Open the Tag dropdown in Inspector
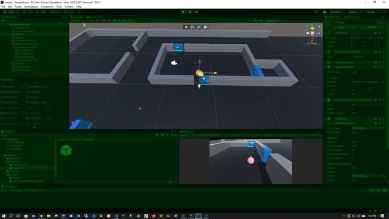This screenshot has width=389, height=219. click(347, 27)
